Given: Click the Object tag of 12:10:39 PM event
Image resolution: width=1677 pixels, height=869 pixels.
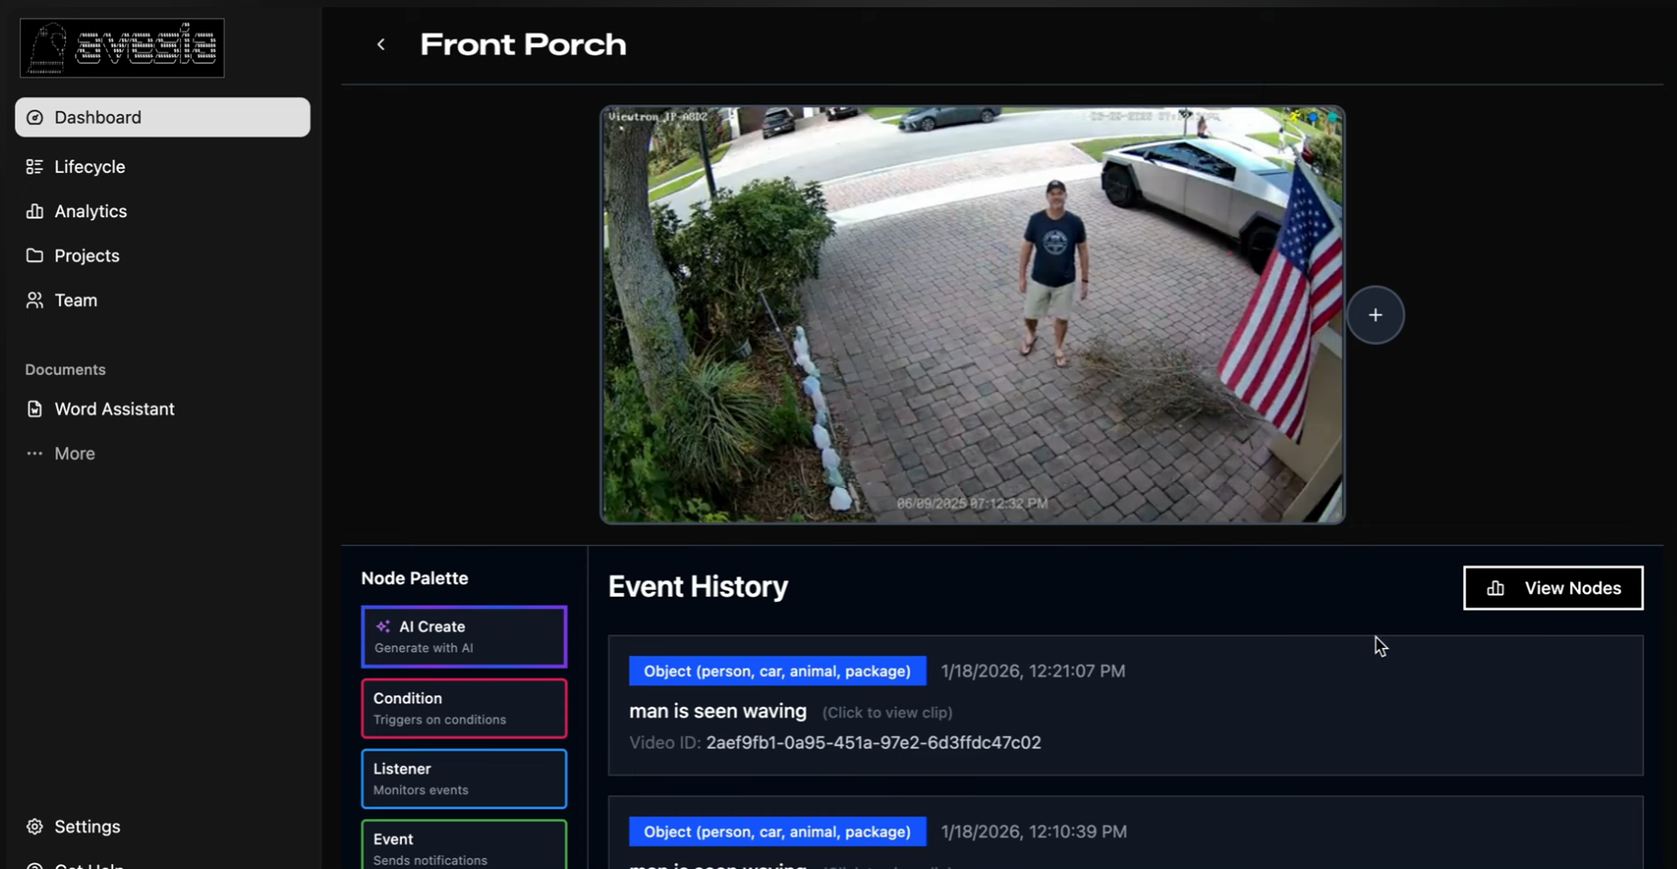Looking at the screenshot, I should [x=777, y=832].
